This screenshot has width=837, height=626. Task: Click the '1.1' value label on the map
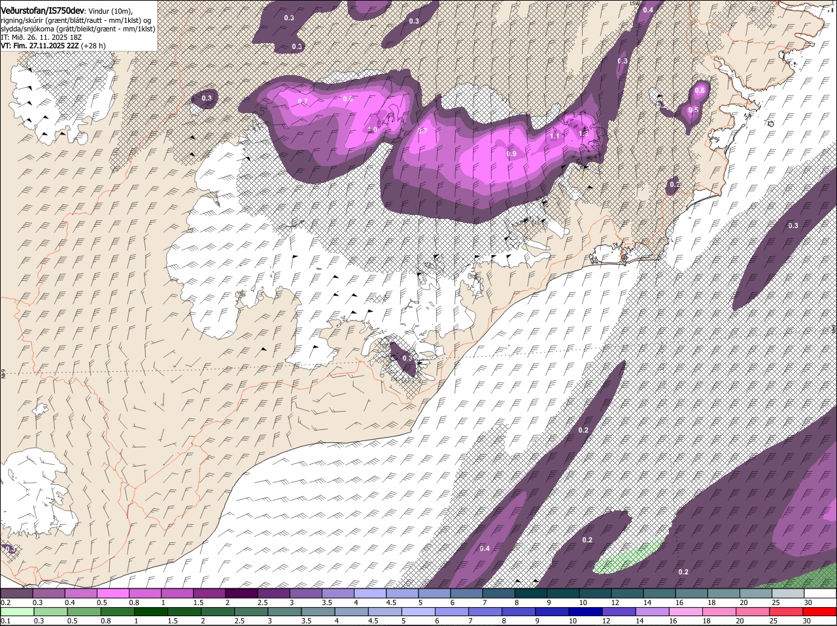click(555, 136)
